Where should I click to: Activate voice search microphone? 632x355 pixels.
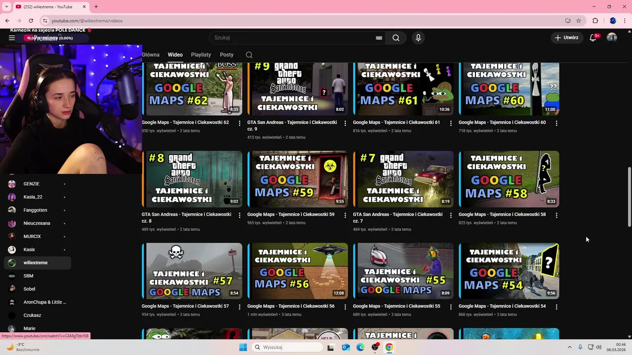(x=418, y=37)
